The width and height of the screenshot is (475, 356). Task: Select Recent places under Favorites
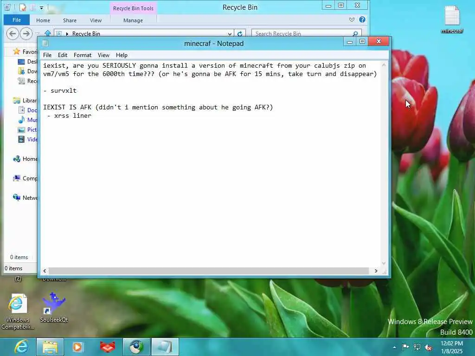point(28,81)
